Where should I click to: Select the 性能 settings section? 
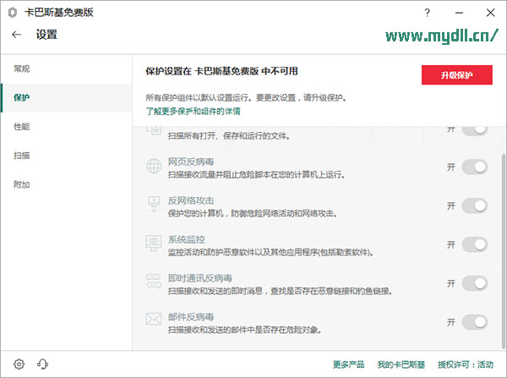[66, 127]
